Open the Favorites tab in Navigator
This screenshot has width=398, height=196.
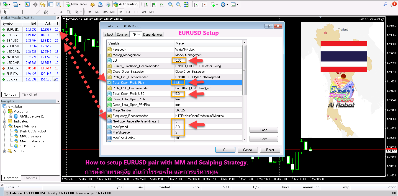pyautogui.click(x=30, y=178)
